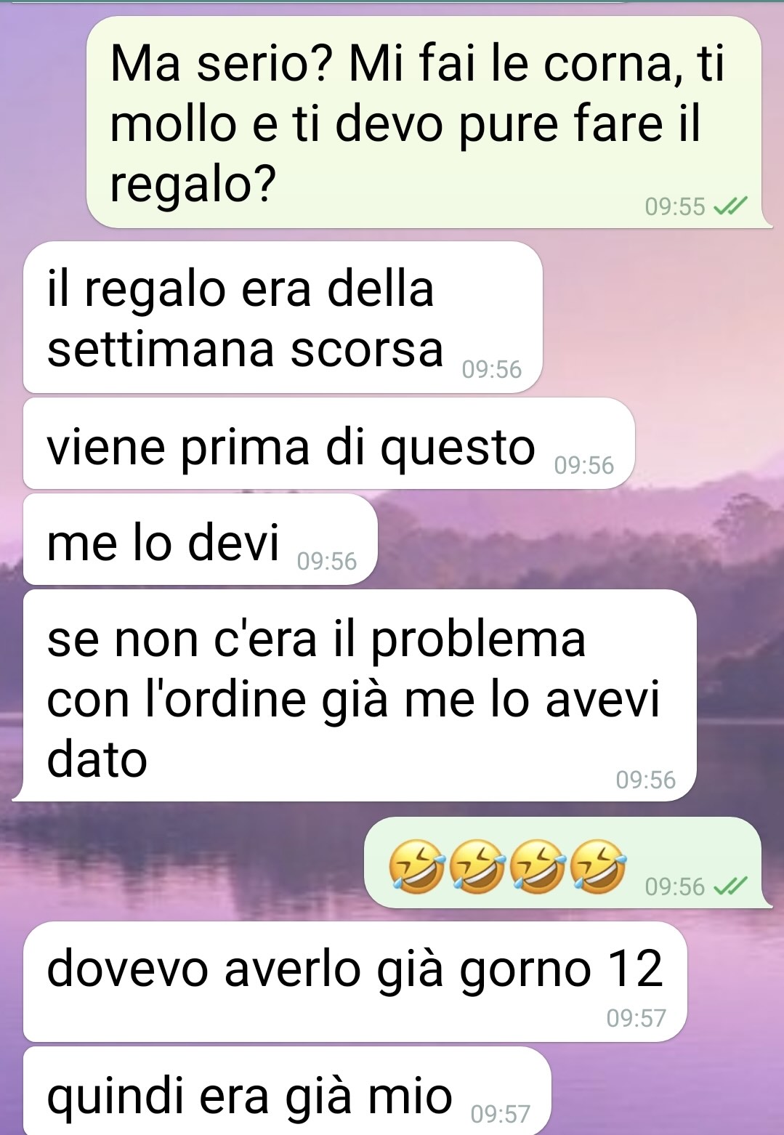Tap the 09:56 timestamp beside 'me lo devi'

327,562
